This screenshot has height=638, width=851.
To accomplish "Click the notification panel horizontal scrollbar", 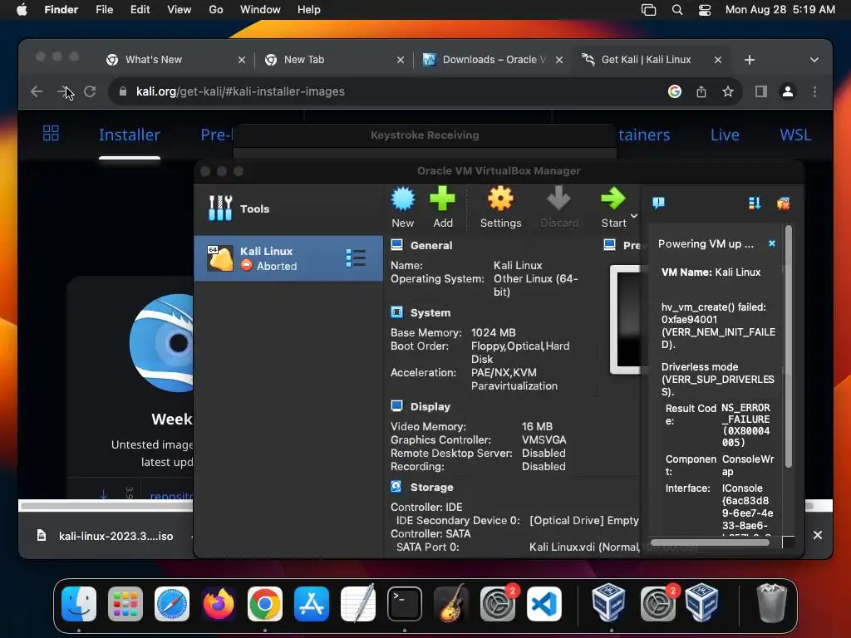I will 710,542.
